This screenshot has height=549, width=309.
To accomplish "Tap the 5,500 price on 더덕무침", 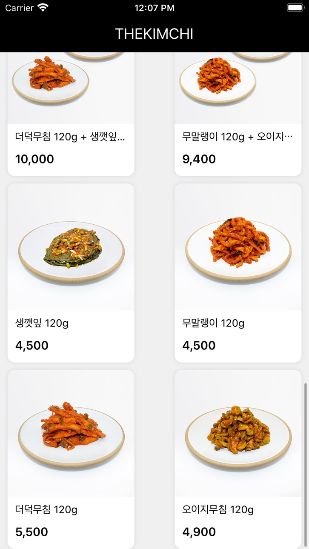I will (31, 532).
